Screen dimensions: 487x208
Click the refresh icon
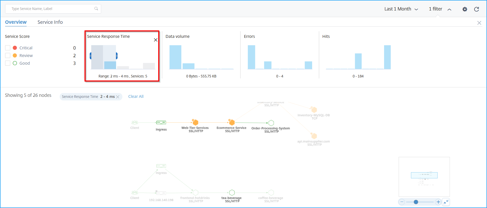(477, 9)
